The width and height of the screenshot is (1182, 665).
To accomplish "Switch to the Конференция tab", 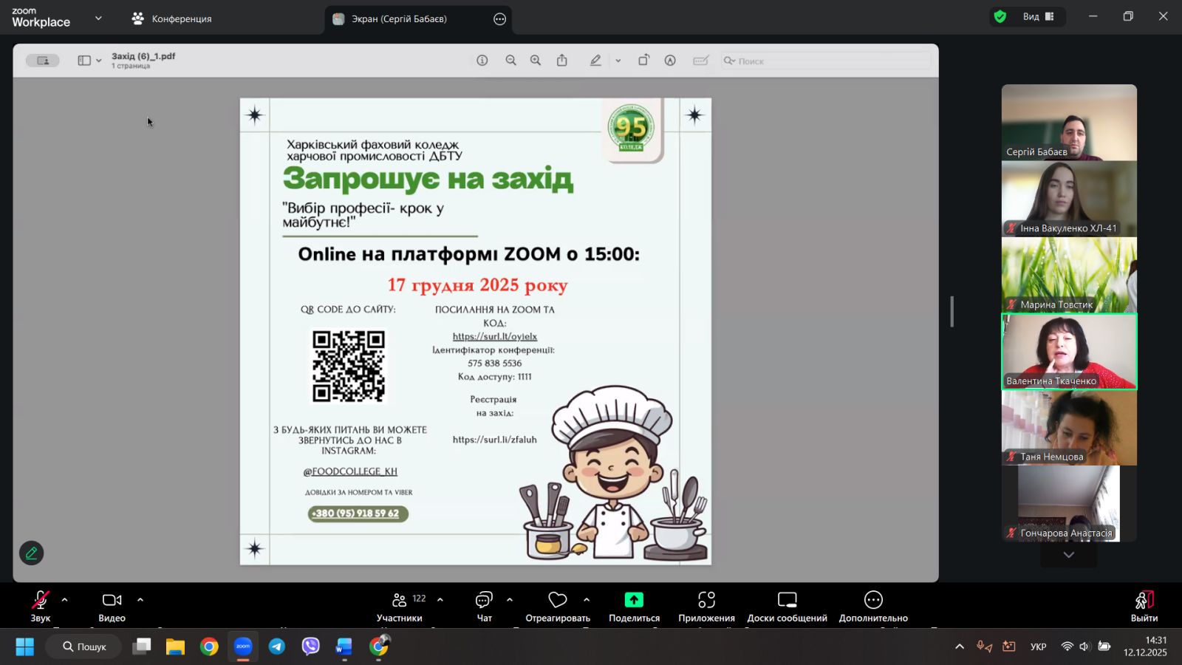I will click(171, 19).
